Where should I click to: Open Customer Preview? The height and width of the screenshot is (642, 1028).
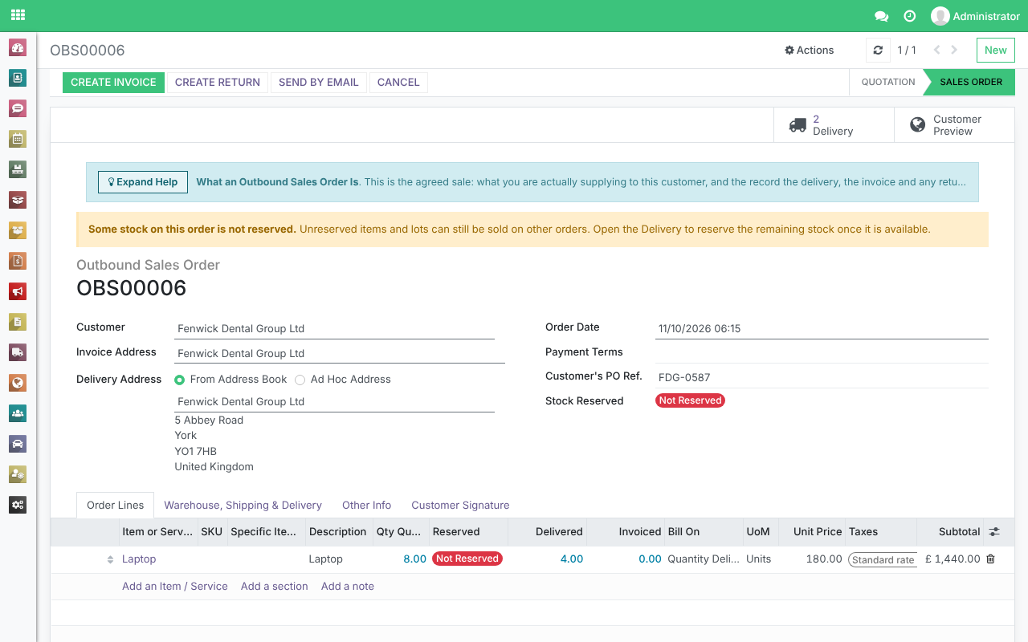[x=954, y=125]
